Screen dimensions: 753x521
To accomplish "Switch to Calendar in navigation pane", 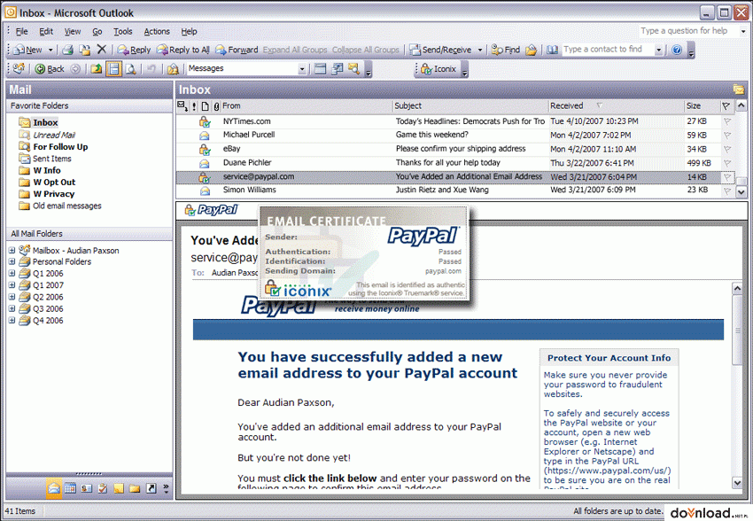I will pyautogui.click(x=70, y=488).
